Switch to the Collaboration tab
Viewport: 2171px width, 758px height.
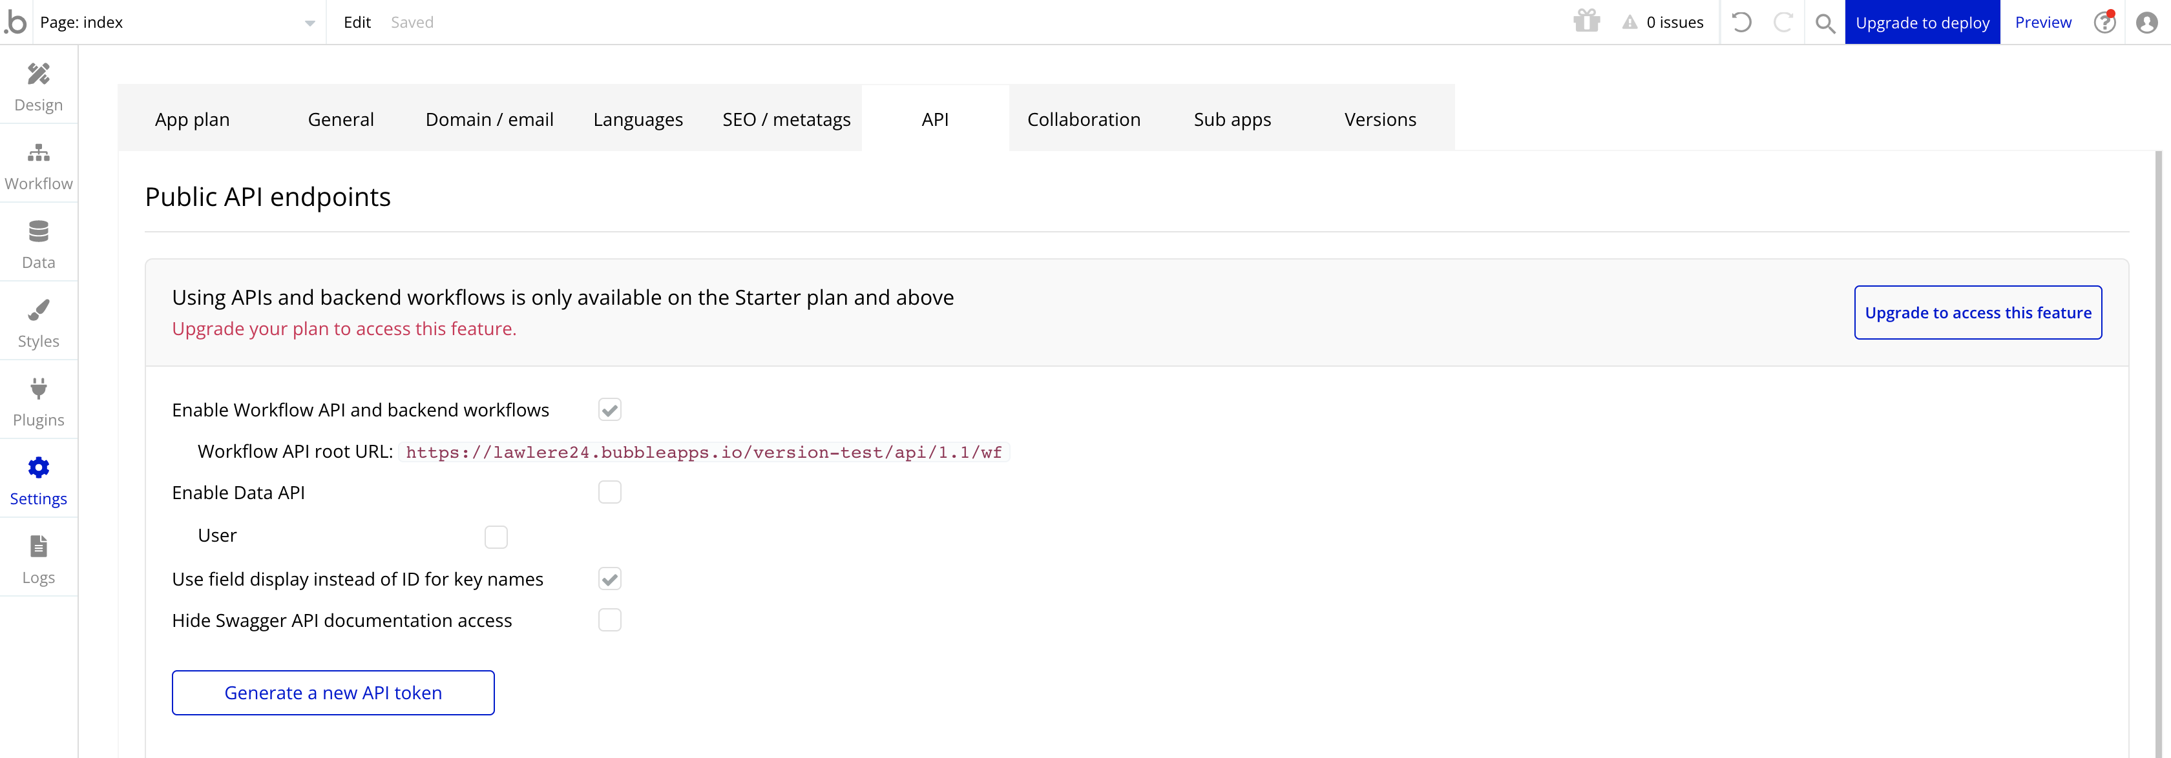pyautogui.click(x=1083, y=119)
